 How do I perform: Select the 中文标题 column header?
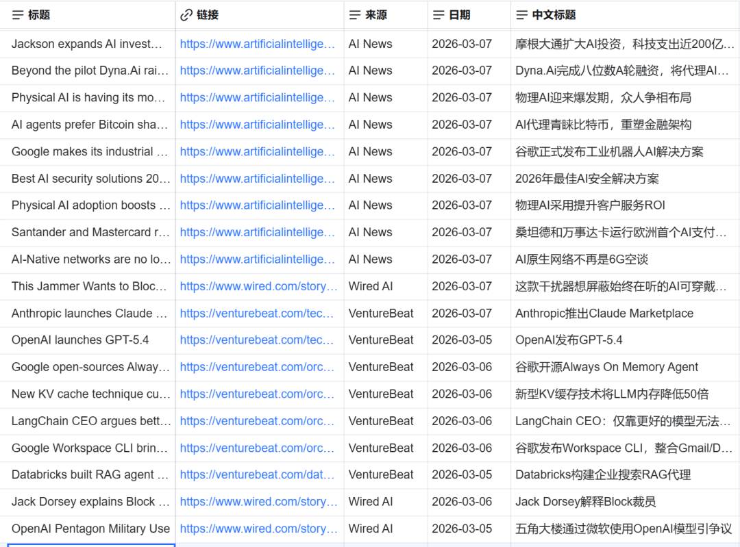click(626, 15)
